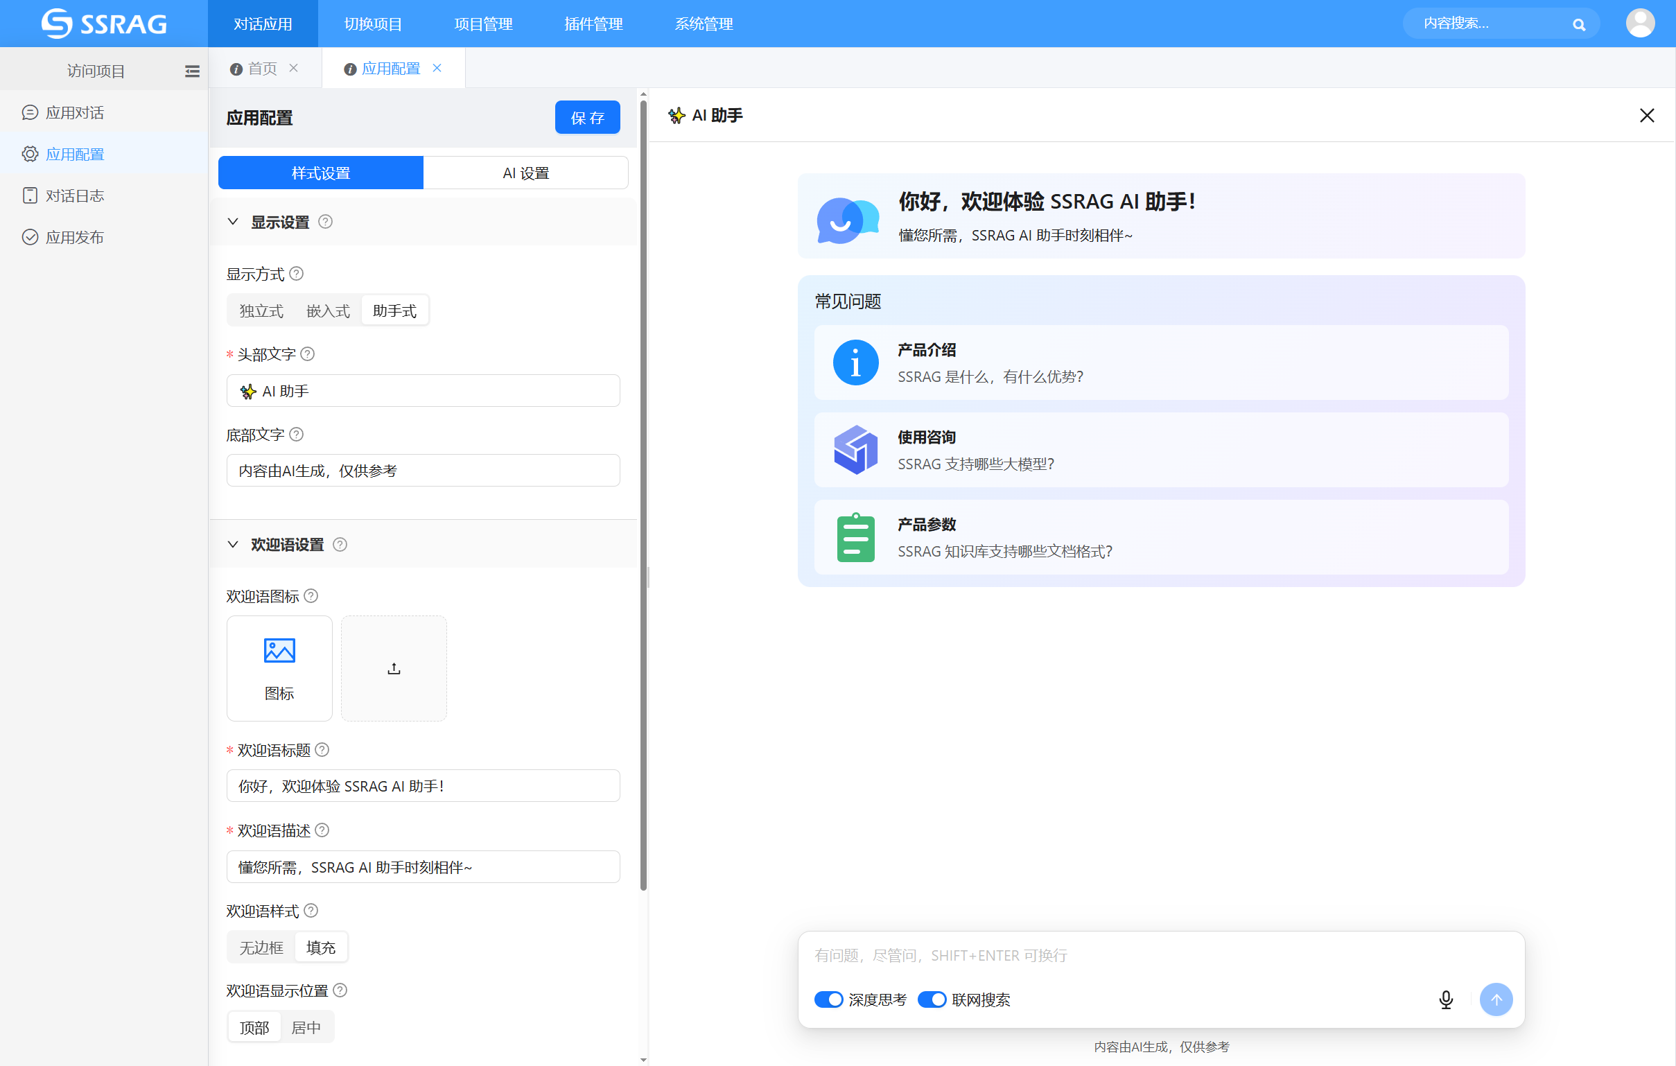1676x1066 pixels.
Task: Click the 产品参数 clipboard icon
Action: coord(855,538)
